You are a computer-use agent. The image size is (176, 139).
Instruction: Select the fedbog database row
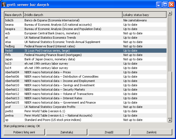[x=85, y=46]
